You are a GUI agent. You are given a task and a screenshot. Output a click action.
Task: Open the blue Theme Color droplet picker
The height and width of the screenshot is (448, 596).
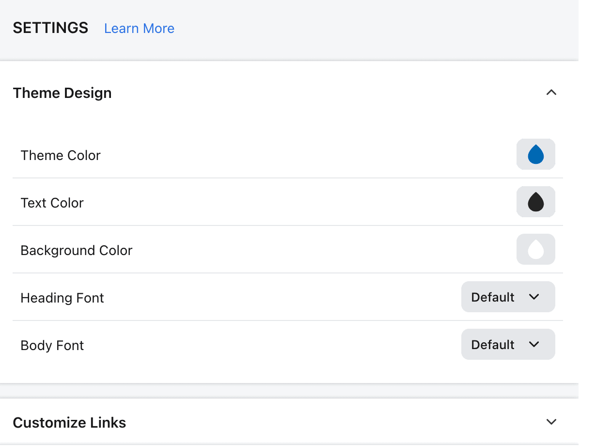535,155
